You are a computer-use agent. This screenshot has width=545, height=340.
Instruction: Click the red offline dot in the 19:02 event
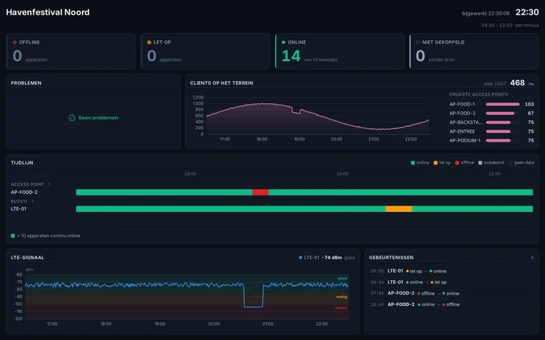(x=419, y=294)
